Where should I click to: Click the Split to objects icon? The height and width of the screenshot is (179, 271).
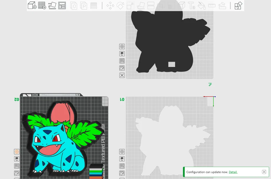point(74,5)
